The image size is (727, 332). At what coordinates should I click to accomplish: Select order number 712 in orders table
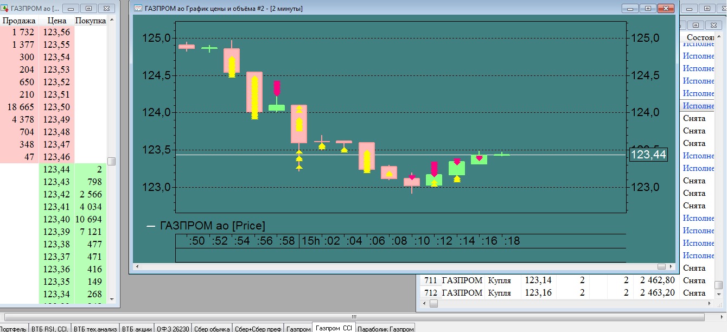430,293
